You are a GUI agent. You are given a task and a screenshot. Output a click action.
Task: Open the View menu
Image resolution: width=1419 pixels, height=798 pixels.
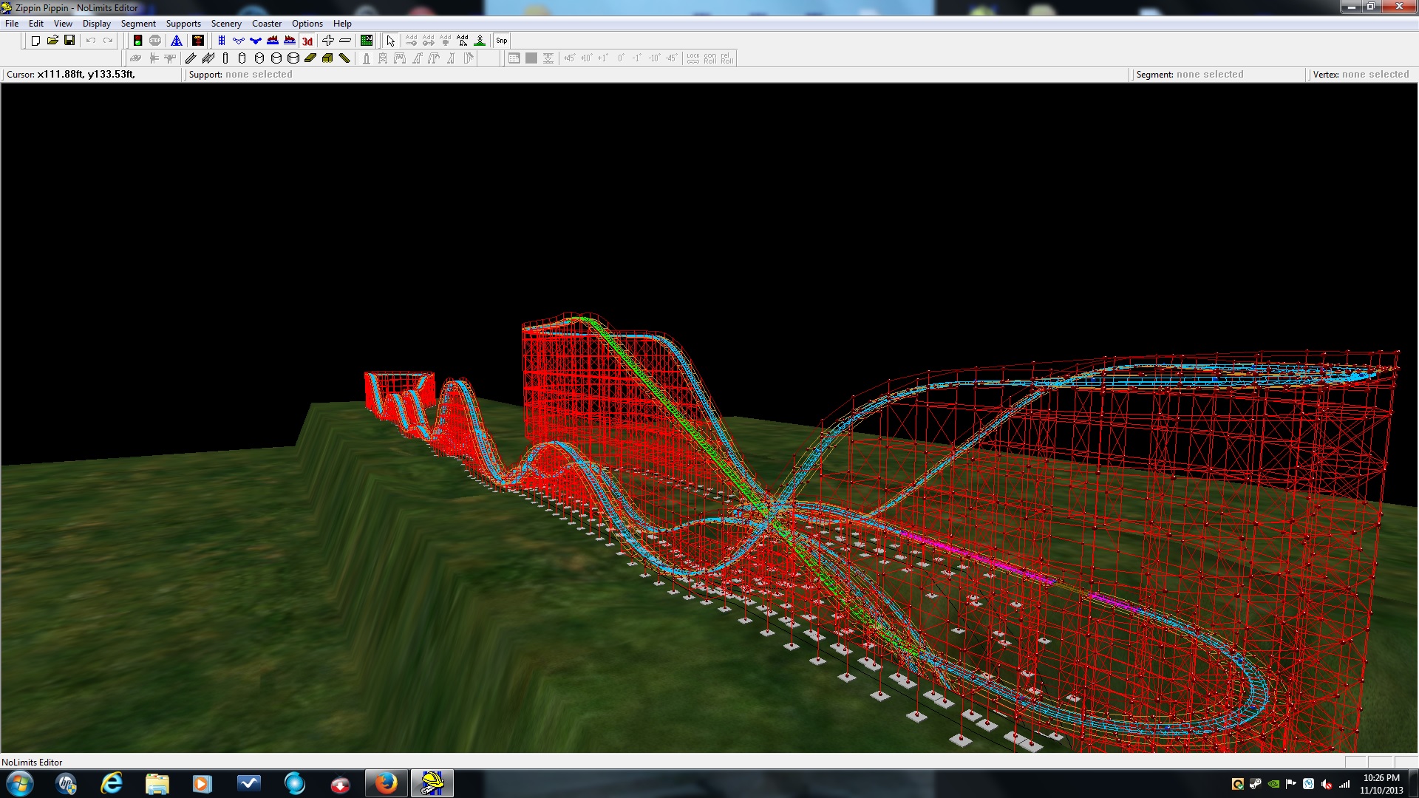pyautogui.click(x=63, y=24)
